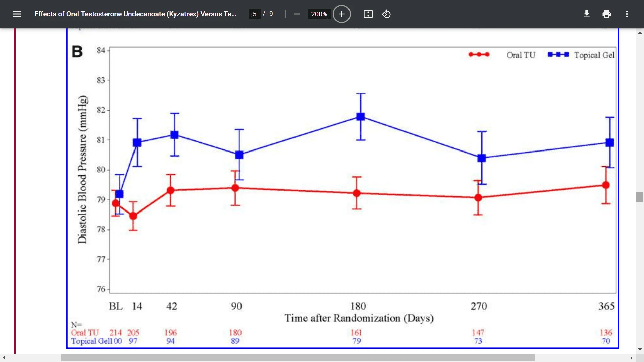The width and height of the screenshot is (644, 362).
Task: Click the y-axis tick label 76
Action: [x=101, y=289]
